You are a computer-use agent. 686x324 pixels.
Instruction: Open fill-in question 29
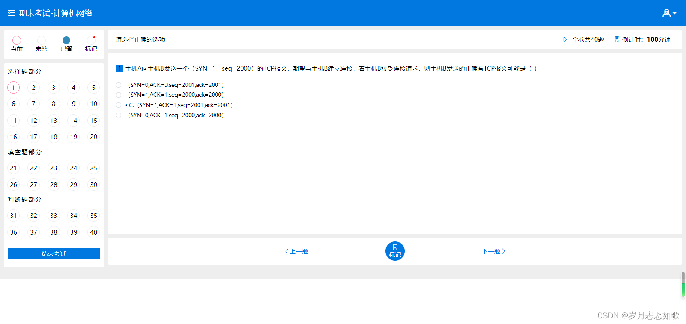[74, 185]
